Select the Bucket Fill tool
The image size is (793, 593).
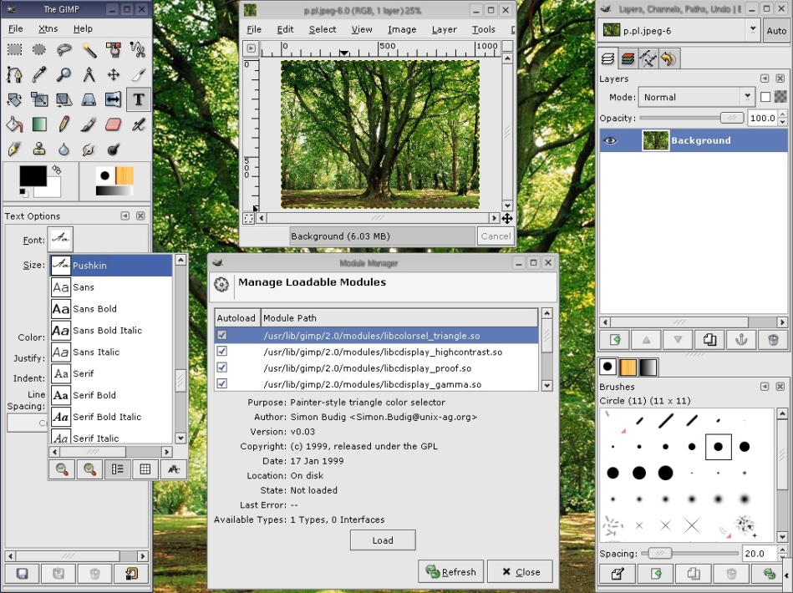[14, 124]
